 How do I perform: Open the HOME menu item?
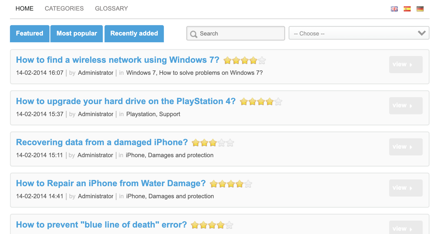(24, 9)
